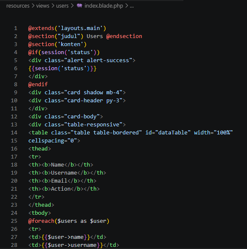The height and width of the screenshot is (249, 247).
Task: Click the @foreach directive on line 25
Action: 41,221
